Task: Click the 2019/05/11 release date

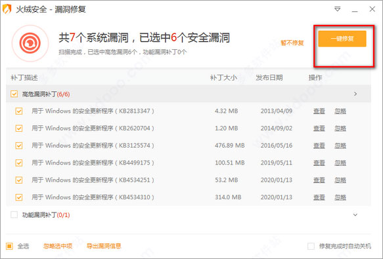Action: click(x=277, y=163)
